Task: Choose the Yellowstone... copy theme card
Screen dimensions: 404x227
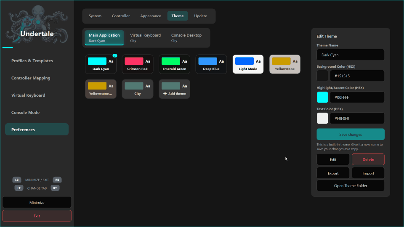Action: (x=101, y=89)
